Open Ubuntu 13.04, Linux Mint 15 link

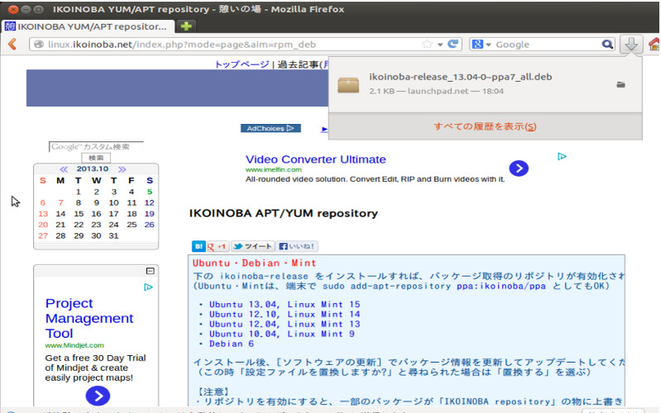coord(284,304)
